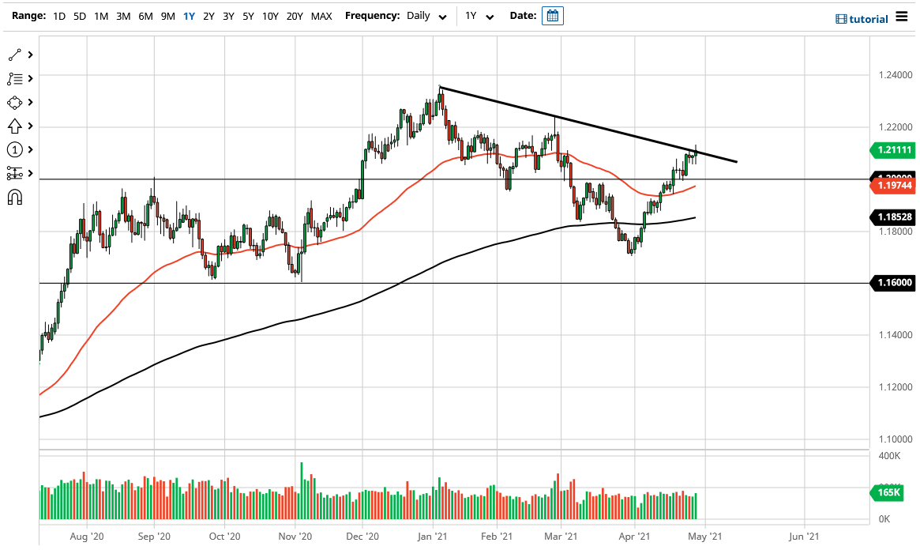
Task: Open the chart settings sliders tool
Action: pos(15,173)
